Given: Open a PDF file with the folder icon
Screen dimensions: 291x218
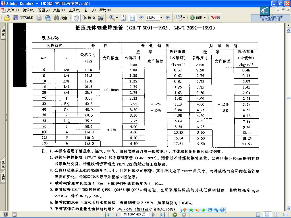Looking at the screenshot, I should (7, 18).
